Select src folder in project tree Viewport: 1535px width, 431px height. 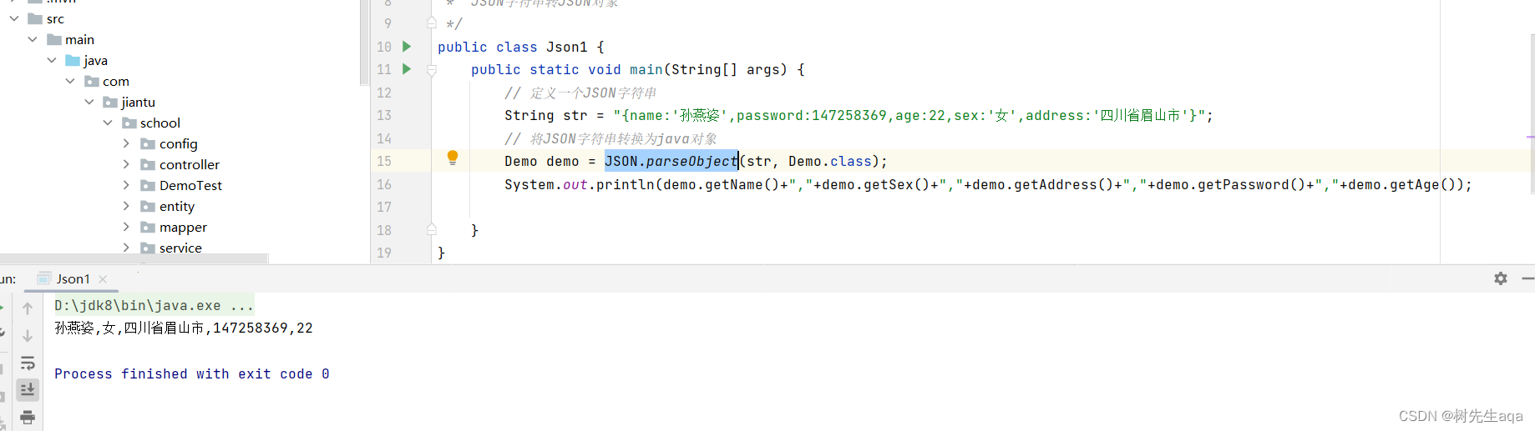tap(55, 18)
